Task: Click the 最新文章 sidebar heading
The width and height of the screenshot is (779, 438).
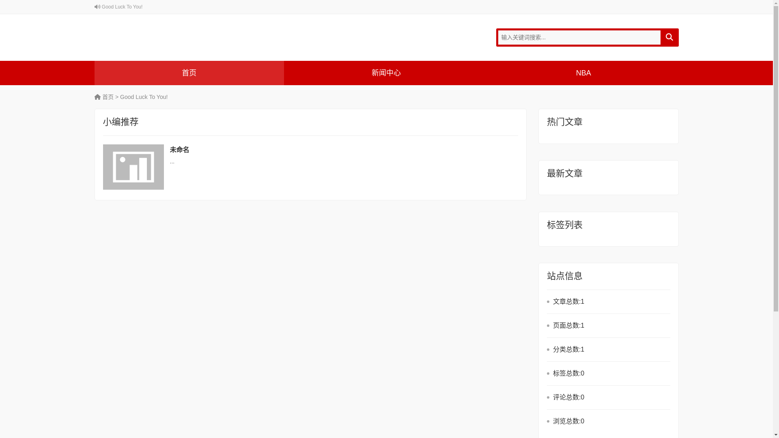Action: (x=565, y=173)
